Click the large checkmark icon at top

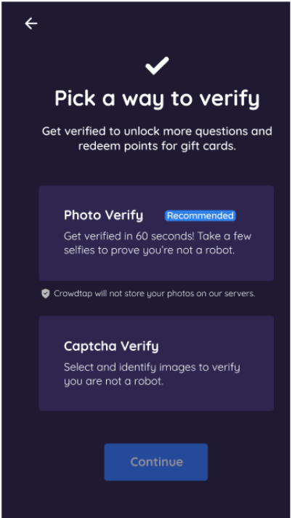click(x=157, y=65)
